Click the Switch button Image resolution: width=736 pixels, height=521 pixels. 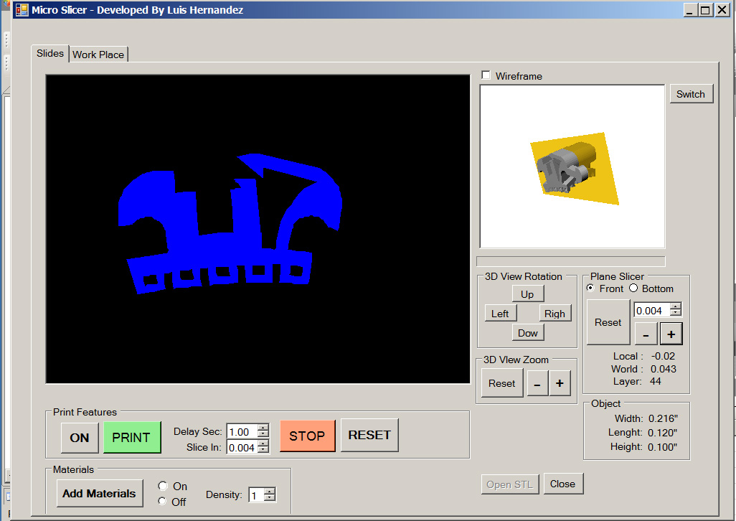[x=691, y=94]
